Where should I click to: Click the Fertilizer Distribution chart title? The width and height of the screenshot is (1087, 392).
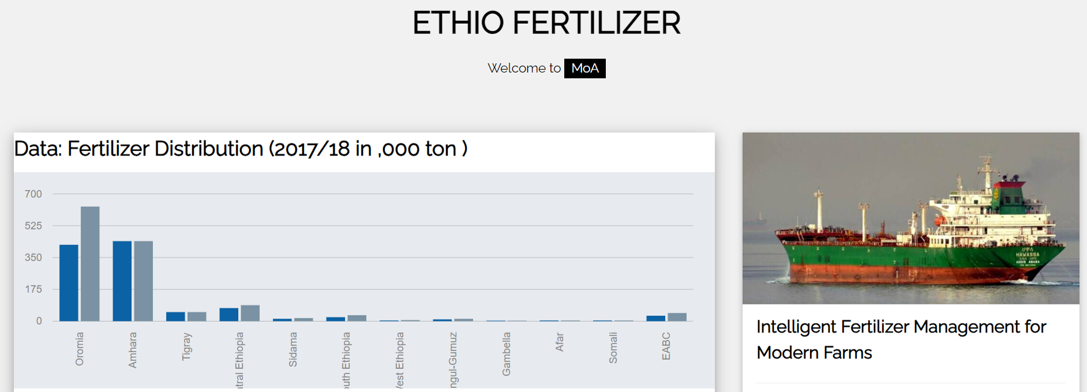pyautogui.click(x=241, y=149)
